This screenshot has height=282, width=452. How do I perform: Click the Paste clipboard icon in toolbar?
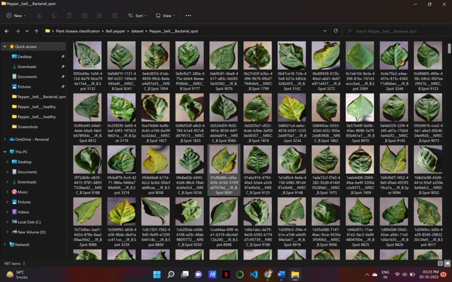click(x=69, y=16)
